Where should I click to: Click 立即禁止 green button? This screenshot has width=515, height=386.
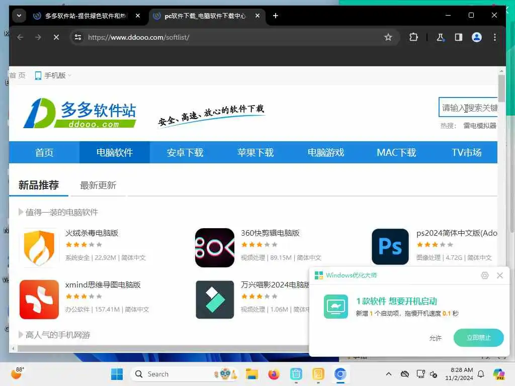pos(479,337)
